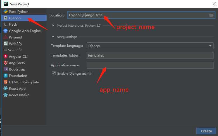Screen dimensions: 218x136
Task: Choose Google App Engine project type
Action: click(x=24, y=31)
